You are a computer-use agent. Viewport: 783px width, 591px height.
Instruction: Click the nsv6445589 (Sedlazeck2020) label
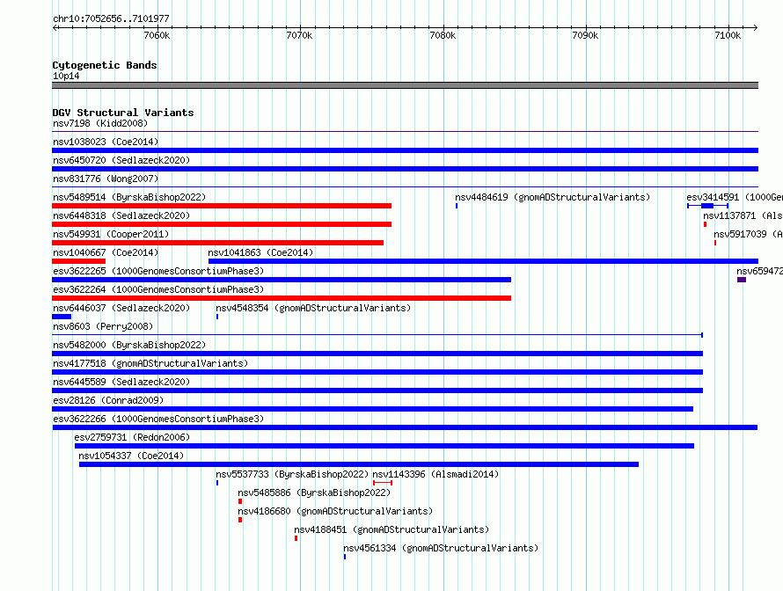[121, 382]
